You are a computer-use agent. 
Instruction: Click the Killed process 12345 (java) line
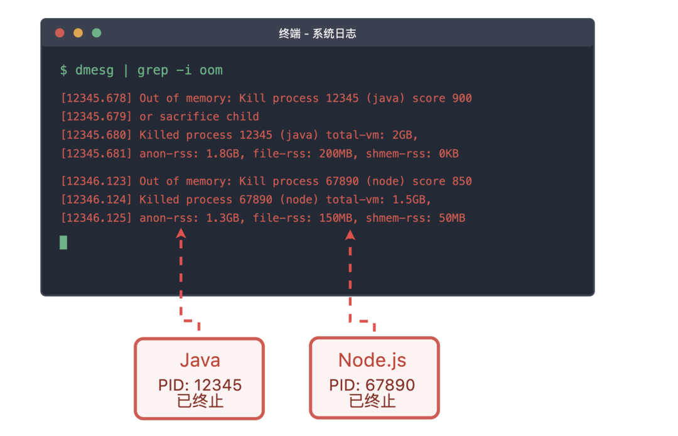point(239,135)
